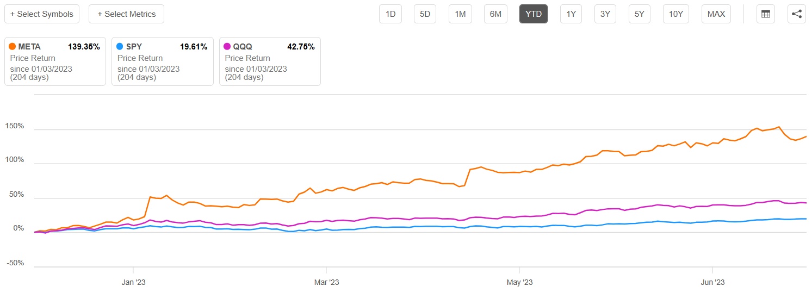Open the Select Metrics picker
The width and height of the screenshot is (812, 305).
(x=126, y=14)
